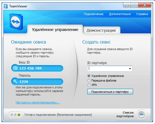Select the Передача файлов radio option
Image resolution: width=155 pixels, height=124 pixels.
(89, 80)
